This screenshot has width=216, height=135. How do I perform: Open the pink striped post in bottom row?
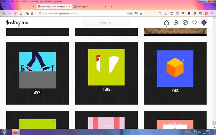tap(106, 120)
